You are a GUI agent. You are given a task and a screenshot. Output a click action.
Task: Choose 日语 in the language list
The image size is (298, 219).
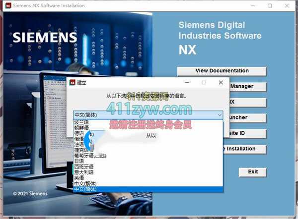[x=79, y=161]
